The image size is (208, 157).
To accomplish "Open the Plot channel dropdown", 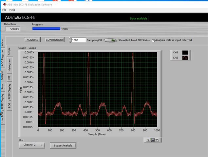I will click(x=32, y=145).
